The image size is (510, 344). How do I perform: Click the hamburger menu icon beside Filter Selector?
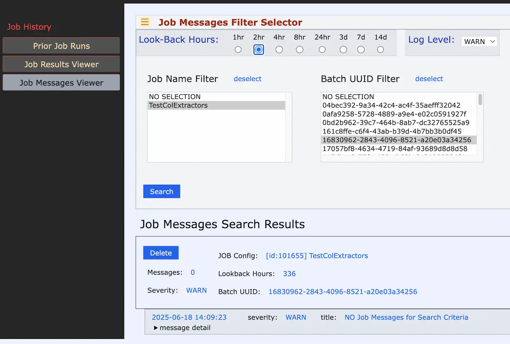tap(145, 22)
